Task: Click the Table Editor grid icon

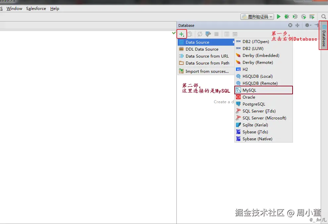Action: point(227,34)
